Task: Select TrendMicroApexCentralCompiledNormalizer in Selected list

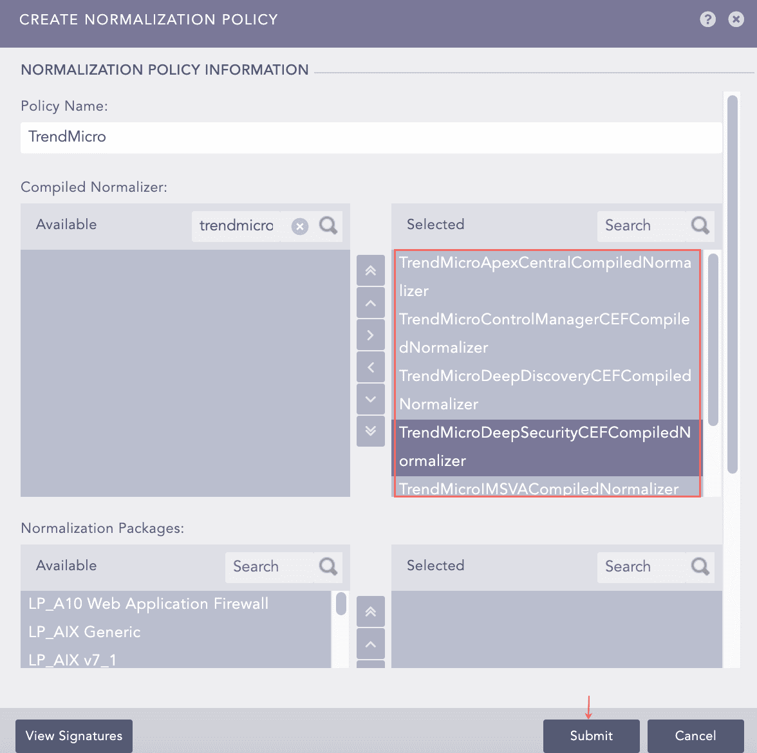Action: click(545, 276)
